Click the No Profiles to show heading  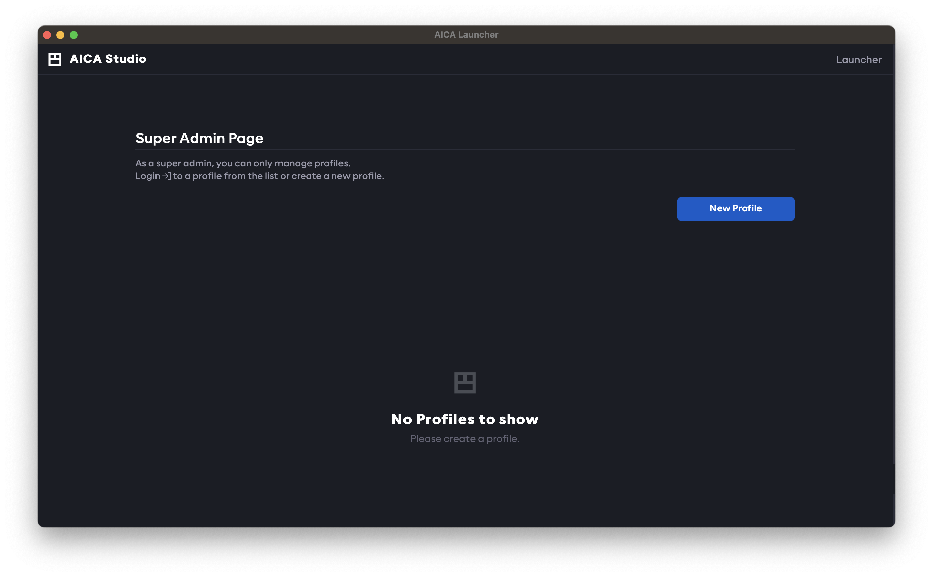[x=464, y=419]
